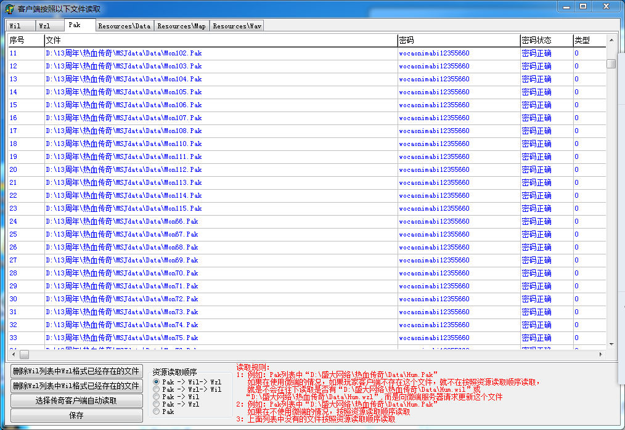
Task: Select file row Mon75.Pak
Action: (307, 338)
